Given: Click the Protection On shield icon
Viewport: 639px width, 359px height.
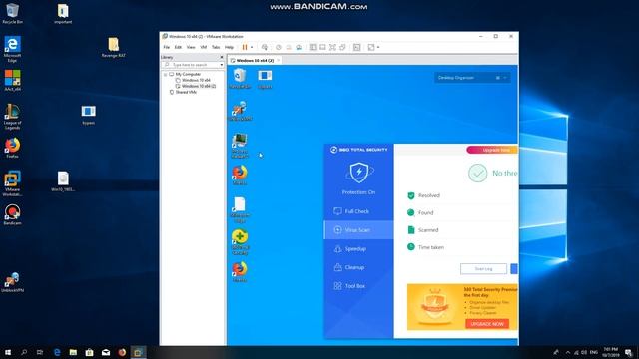Looking at the screenshot, I should tap(359, 173).
